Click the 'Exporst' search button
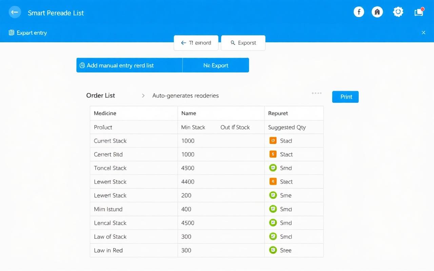The image size is (434, 271). [243, 43]
